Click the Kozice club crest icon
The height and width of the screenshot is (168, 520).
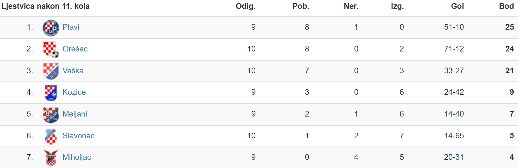pyautogui.click(x=51, y=93)
